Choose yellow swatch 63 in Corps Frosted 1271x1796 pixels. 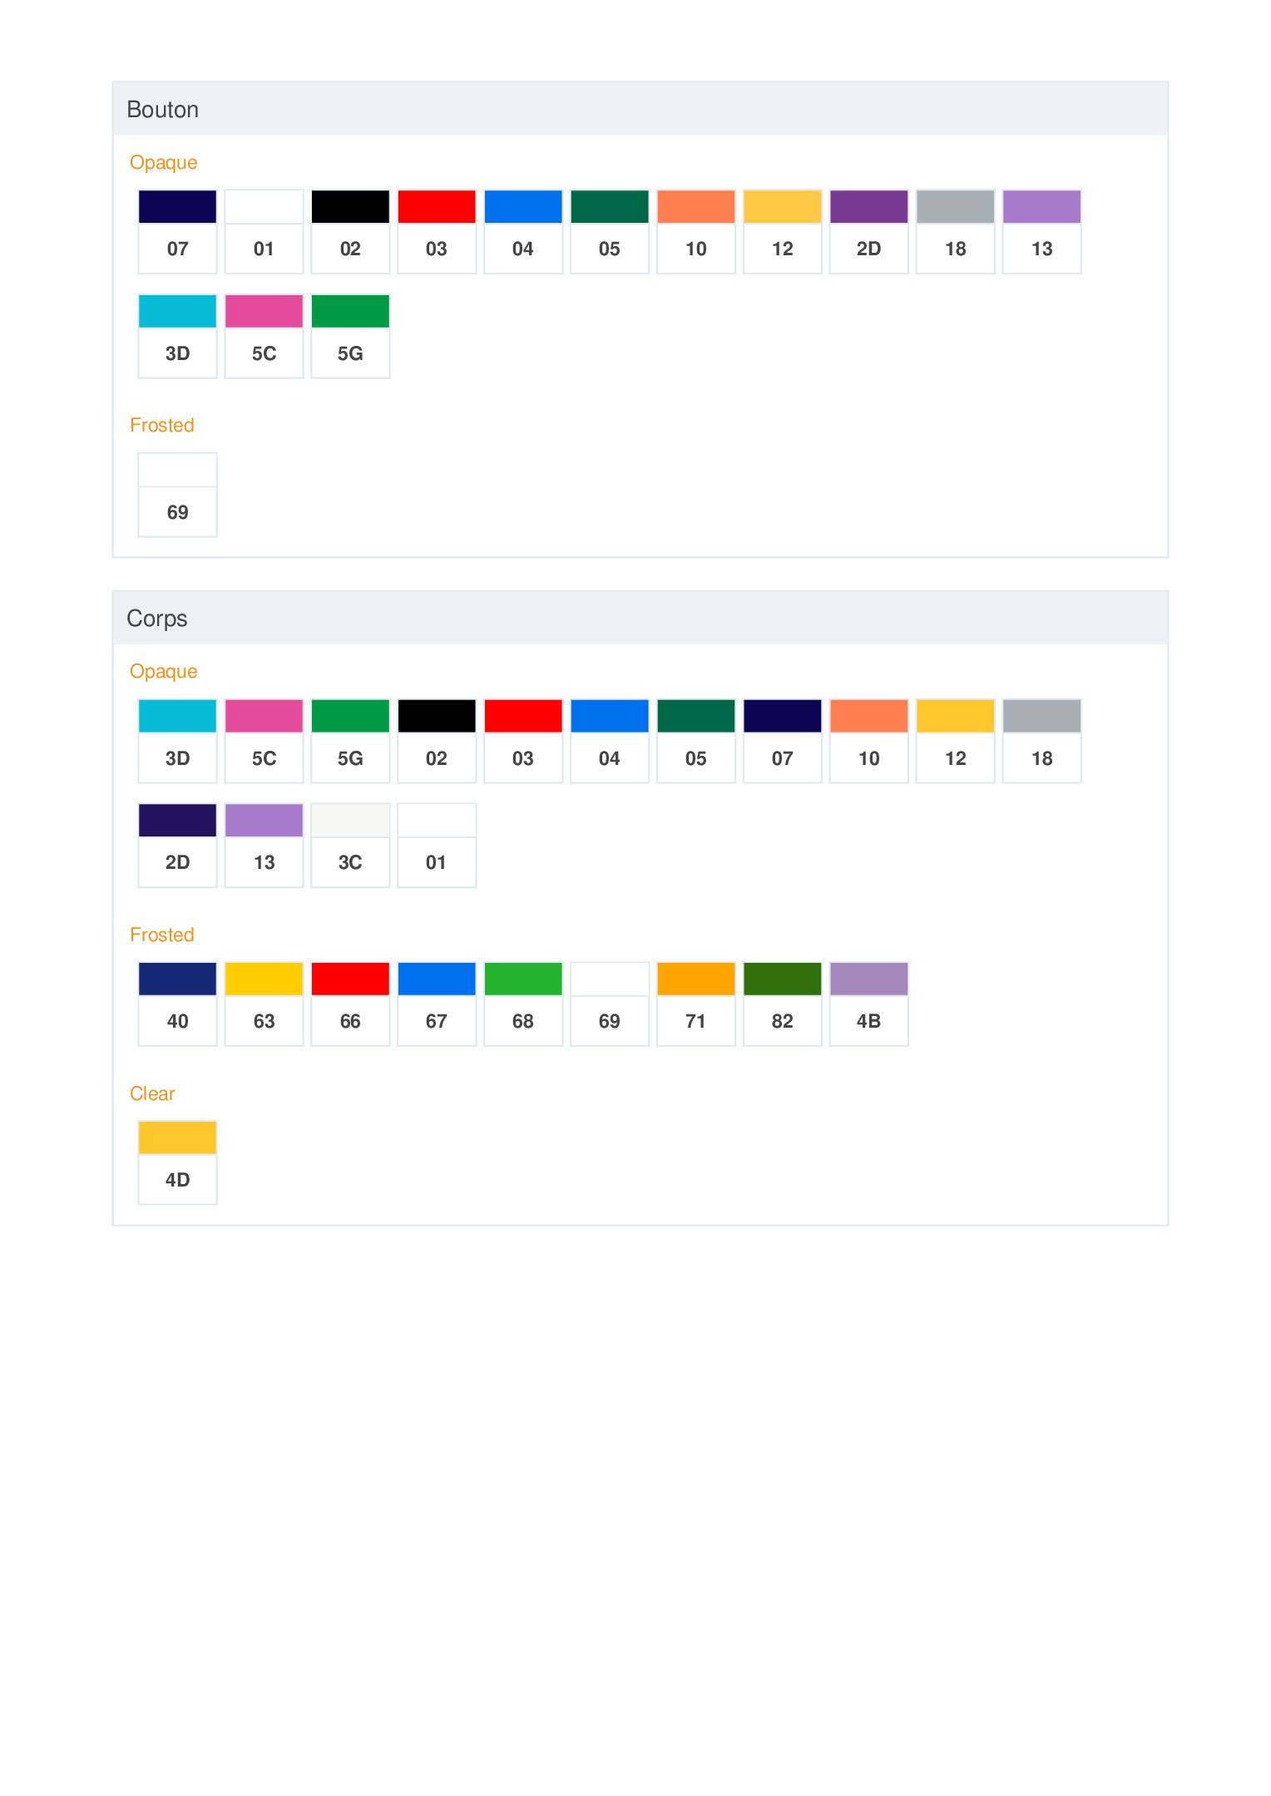(x=264, y=1004)
